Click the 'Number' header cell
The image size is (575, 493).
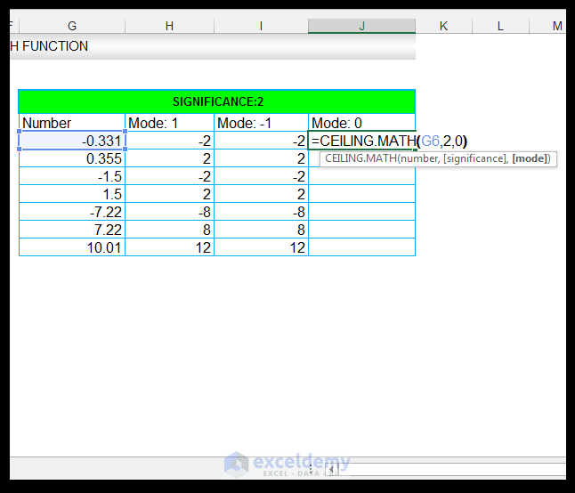click(72, 123)
